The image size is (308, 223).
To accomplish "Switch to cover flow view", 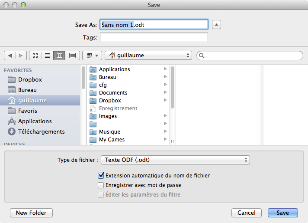I will (73, 56).
